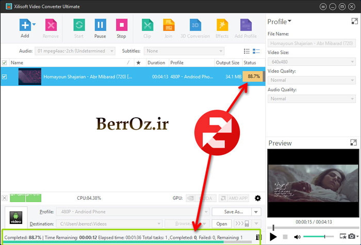361x245 pixels.
Task: Take a snapshot with the camera icon
Action: pyautogui.click(x=352, y=236)
